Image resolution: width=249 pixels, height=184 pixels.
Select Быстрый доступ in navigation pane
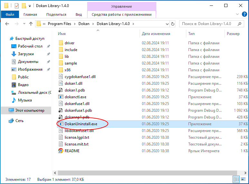pyautogui.click(x=30, y=39)
